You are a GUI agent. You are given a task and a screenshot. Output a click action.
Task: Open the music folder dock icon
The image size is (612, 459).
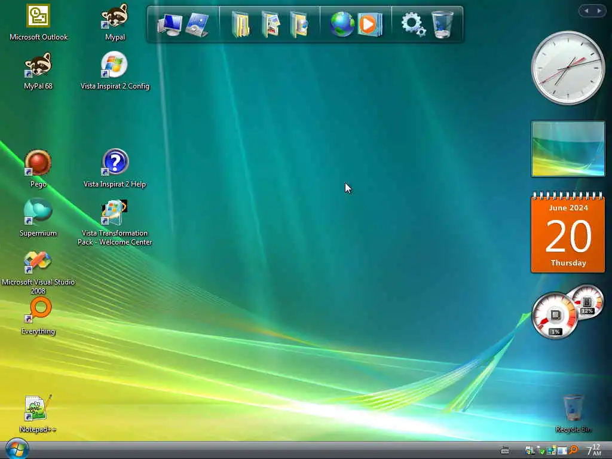pos(300,25)
